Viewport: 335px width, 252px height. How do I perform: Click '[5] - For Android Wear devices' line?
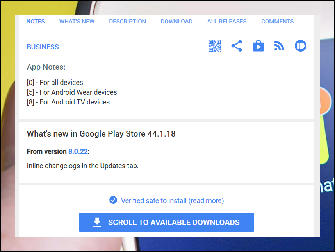[72, 92]
